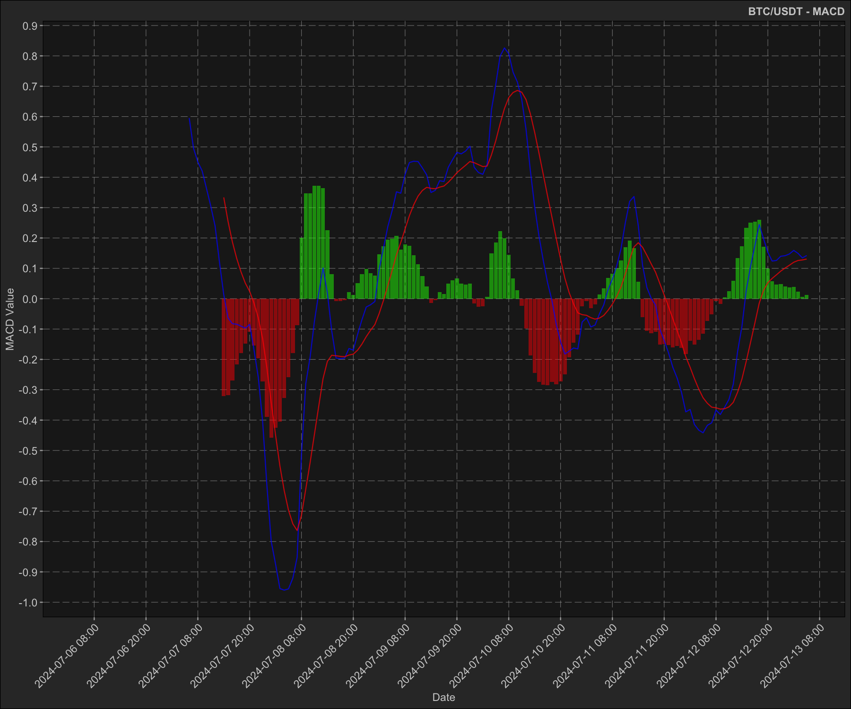Click the 2024-07-08 08:00 date label
This screenshot has height=709, width=851.
(274, 656)
